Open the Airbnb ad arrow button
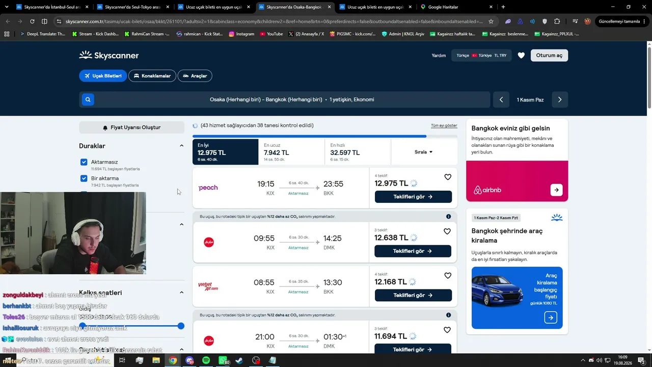 click(556, 190)
